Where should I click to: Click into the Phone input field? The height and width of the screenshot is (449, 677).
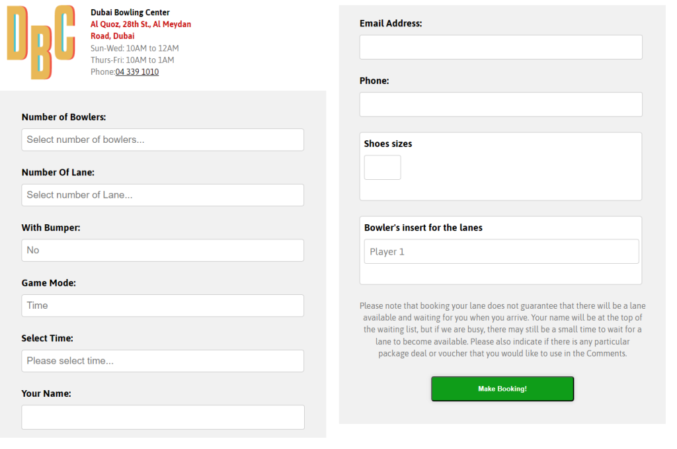tap(500, 104)
